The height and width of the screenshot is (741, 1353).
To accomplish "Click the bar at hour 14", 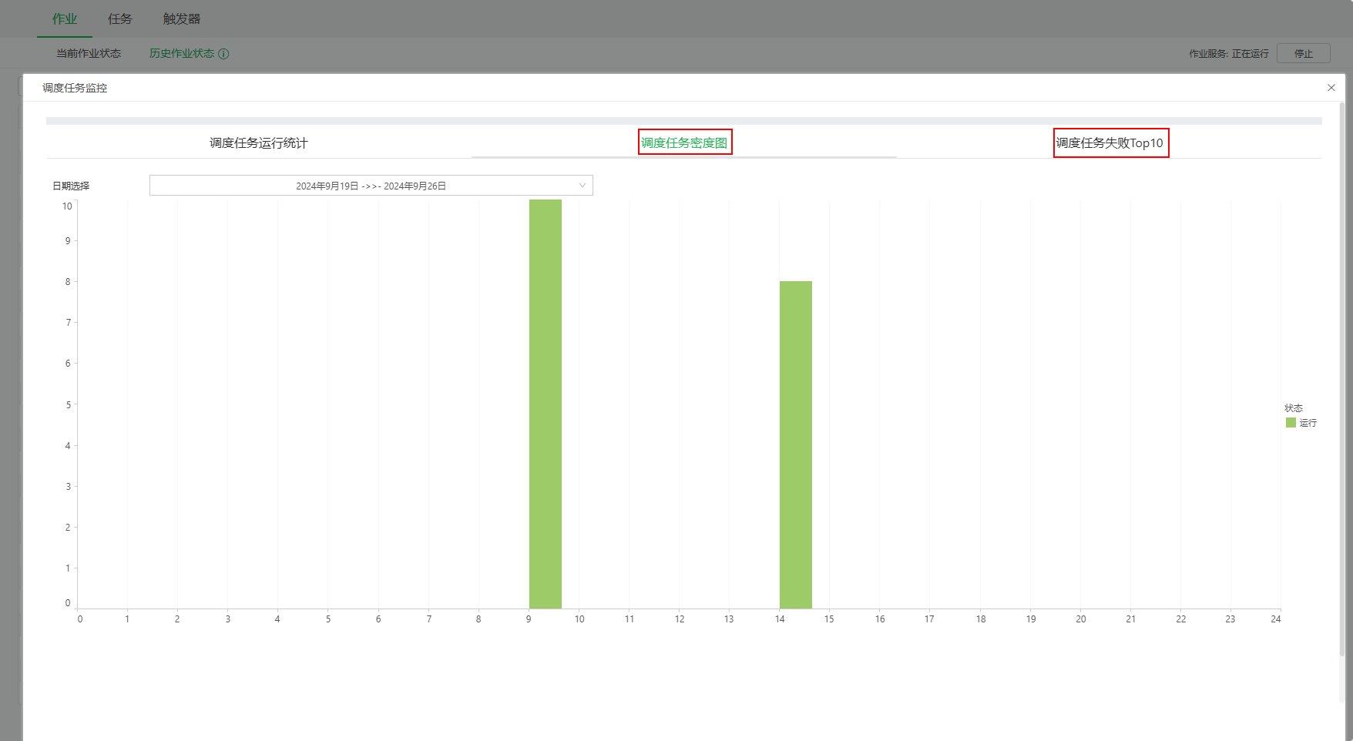I will tap(796, 445).
